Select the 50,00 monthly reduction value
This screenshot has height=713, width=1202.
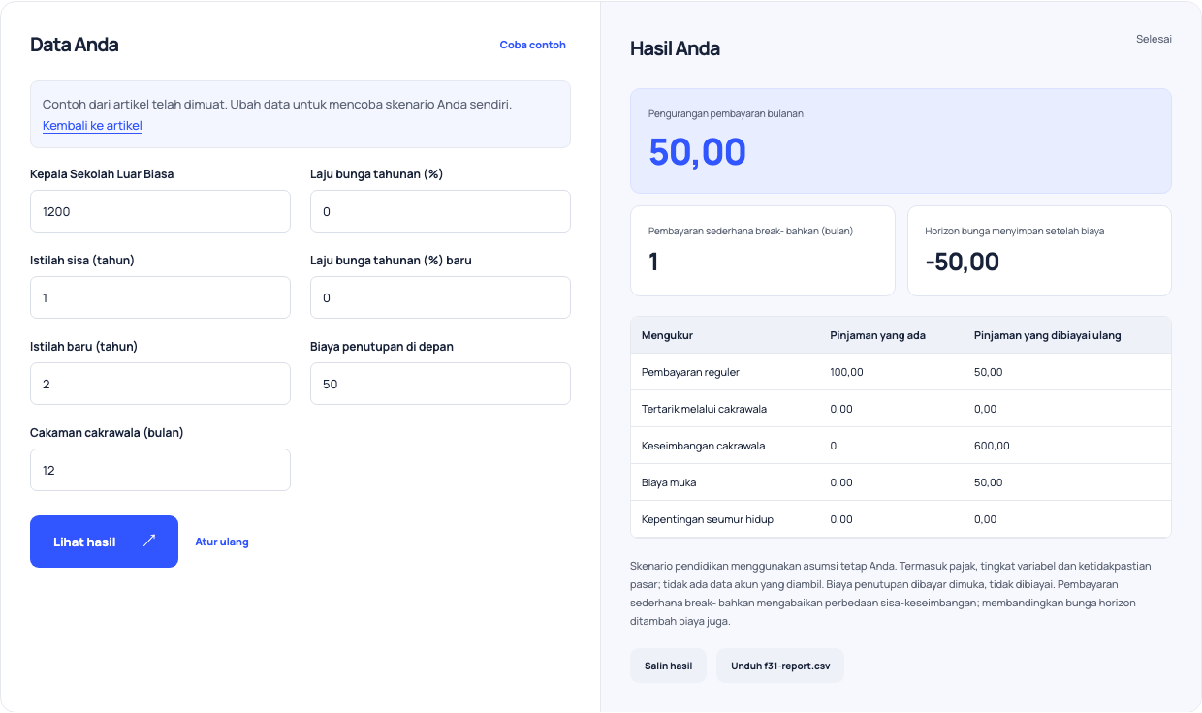[698, 152]
